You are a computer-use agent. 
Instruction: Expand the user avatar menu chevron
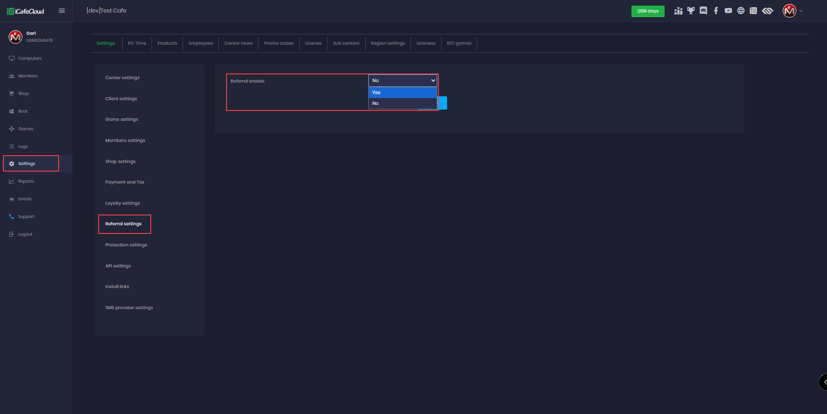click(x=801, y=11)
